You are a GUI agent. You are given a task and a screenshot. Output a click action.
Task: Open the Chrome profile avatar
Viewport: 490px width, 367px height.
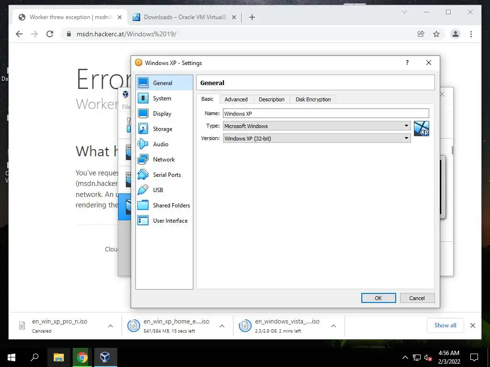pyautogui.click(x=456, y=34)
